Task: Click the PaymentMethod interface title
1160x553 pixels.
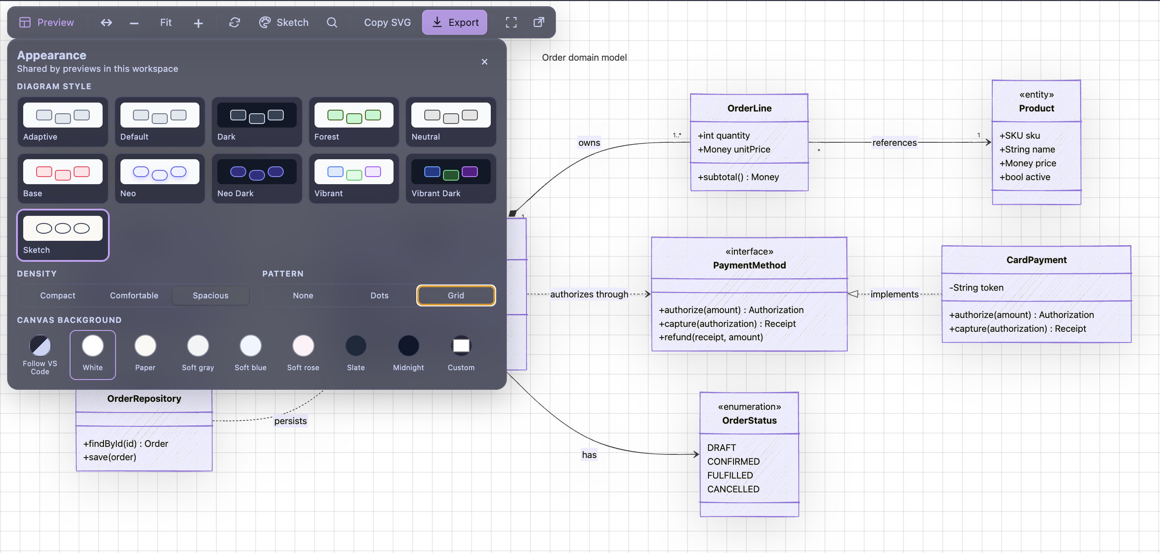Action: 750,265
